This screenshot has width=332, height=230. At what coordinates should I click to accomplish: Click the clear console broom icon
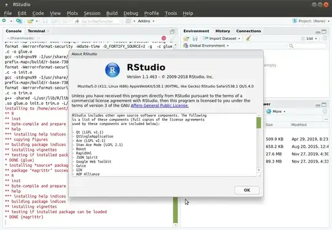pyautogui.click(x=173, y=38)
